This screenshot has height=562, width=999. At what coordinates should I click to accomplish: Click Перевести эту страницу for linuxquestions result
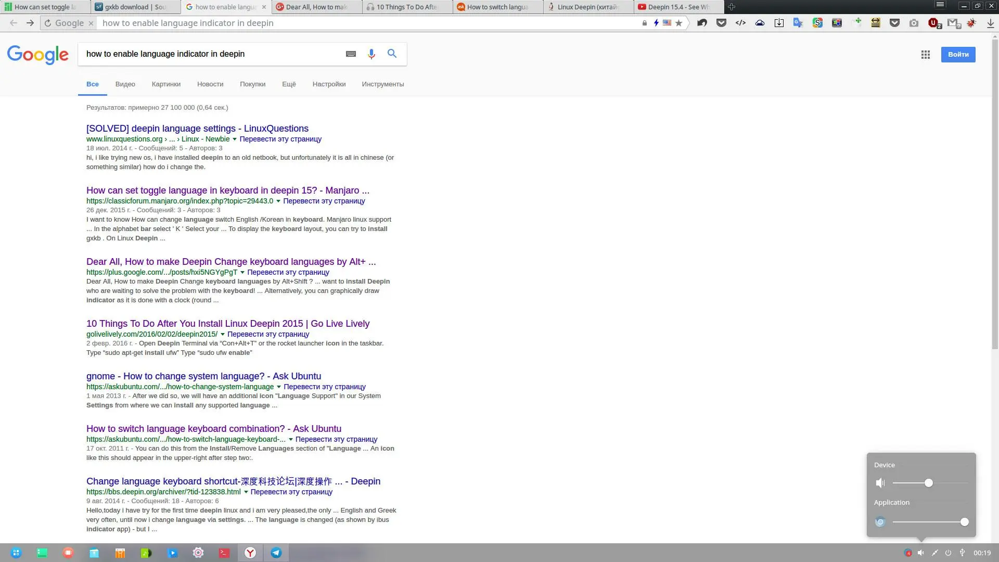(280, 139)
